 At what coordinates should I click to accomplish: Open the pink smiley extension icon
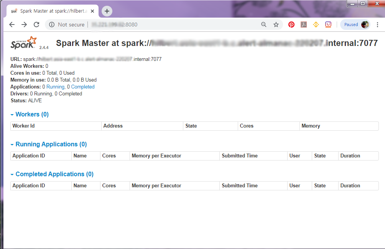tap(328, 25)
